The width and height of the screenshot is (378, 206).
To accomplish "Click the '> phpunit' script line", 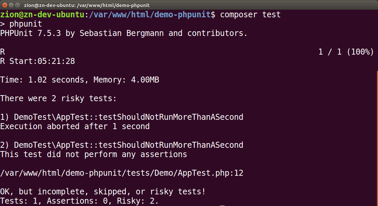I will pyautogui.click(x=21, y=24).
